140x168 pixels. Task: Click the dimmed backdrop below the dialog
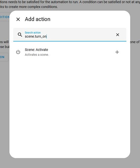click(70, 163)
